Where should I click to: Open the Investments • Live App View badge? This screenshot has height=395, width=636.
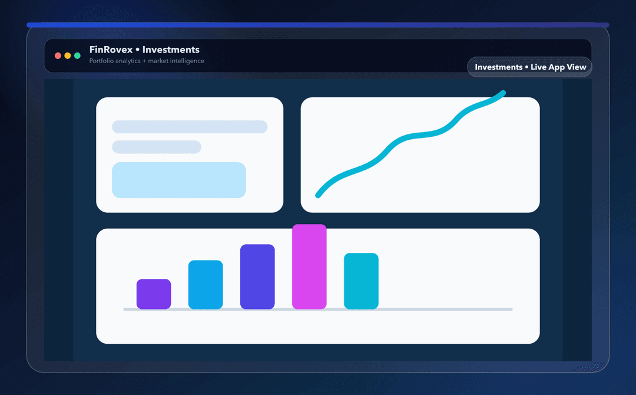(x=529, y=67)
